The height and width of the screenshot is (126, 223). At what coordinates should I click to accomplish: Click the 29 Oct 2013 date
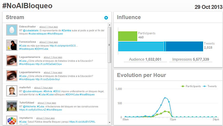coord(208,7)
